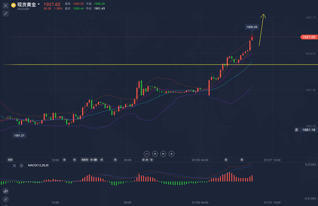Select the yellow upward arrow drawing

coord(262,30)
